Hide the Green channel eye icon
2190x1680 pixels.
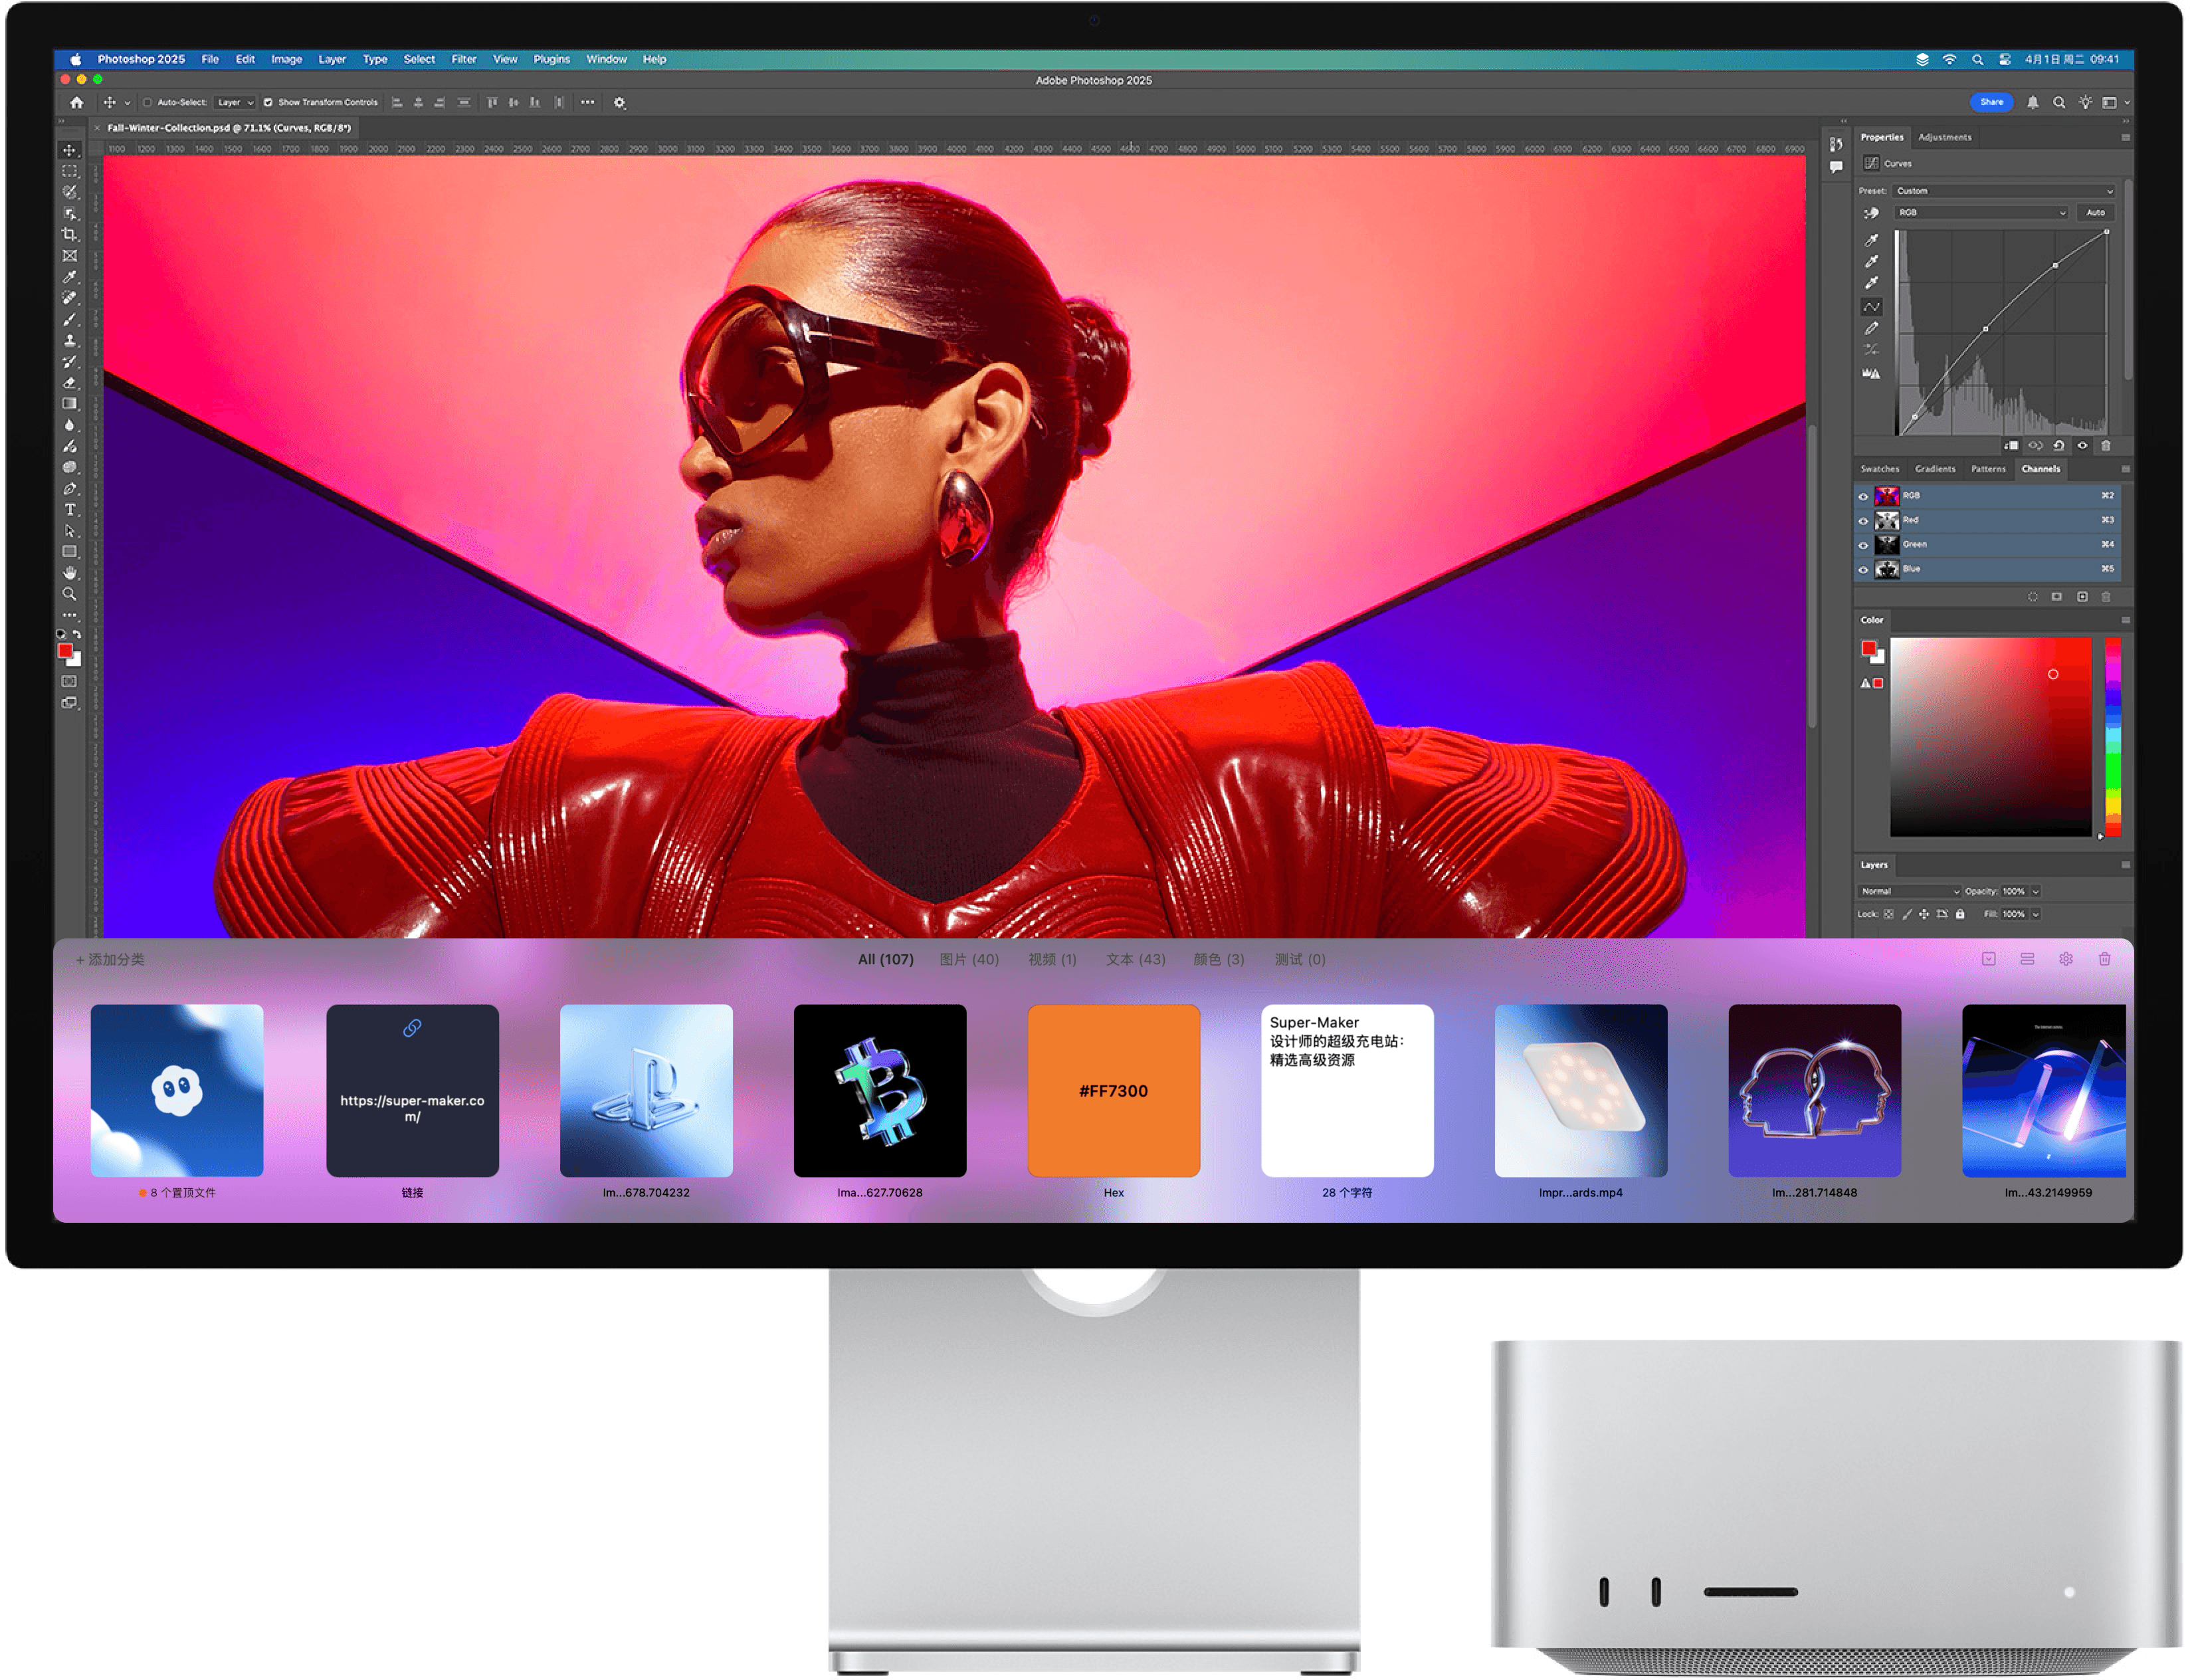point(1863,545)
